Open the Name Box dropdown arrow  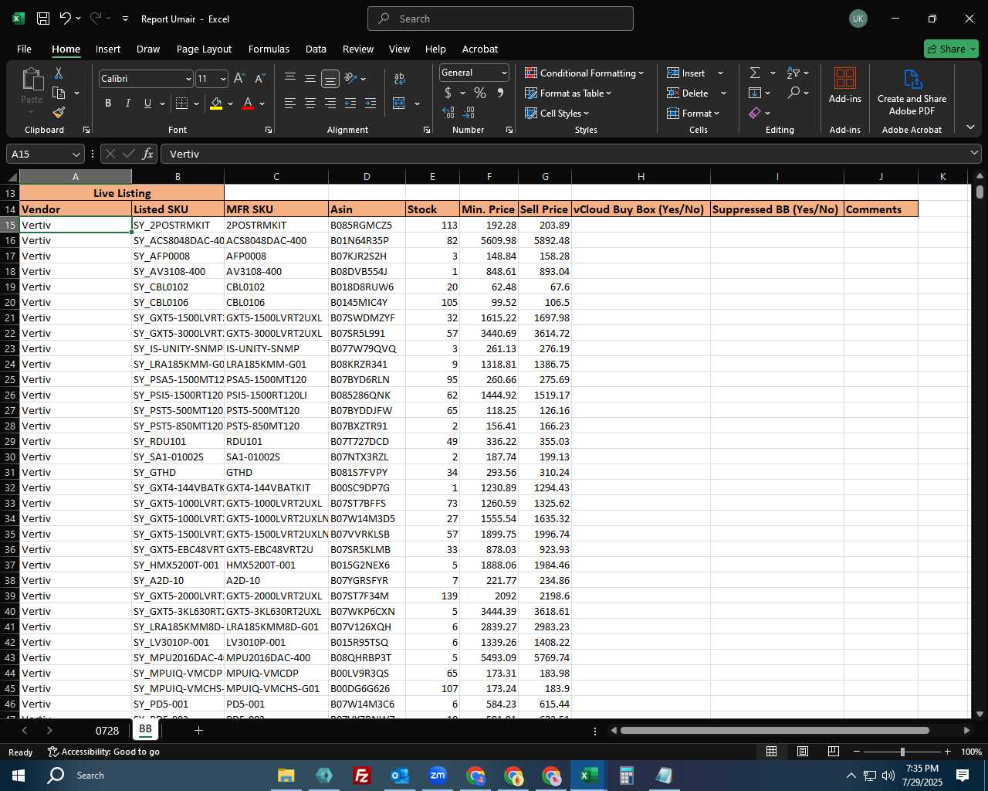76,154
